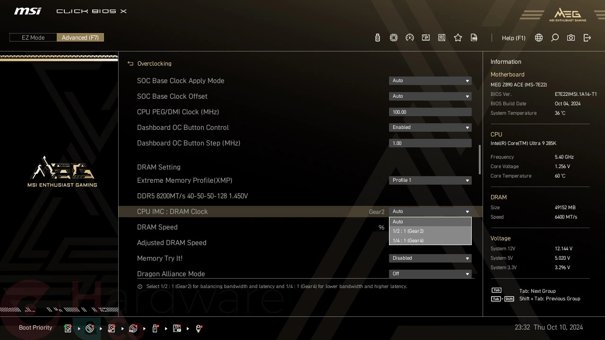Image resolution: width=605 pixels, height=340 pixels.
Task: Edit CPU PEG/DMI Clock 100.00 field
Action: point(430,112)
